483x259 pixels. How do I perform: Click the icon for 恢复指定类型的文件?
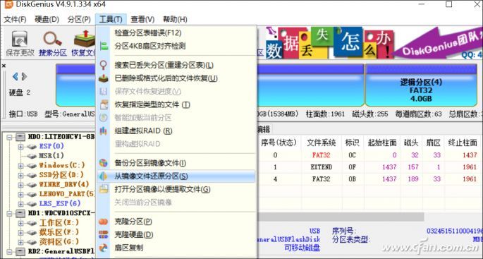[x=104, y=105]
